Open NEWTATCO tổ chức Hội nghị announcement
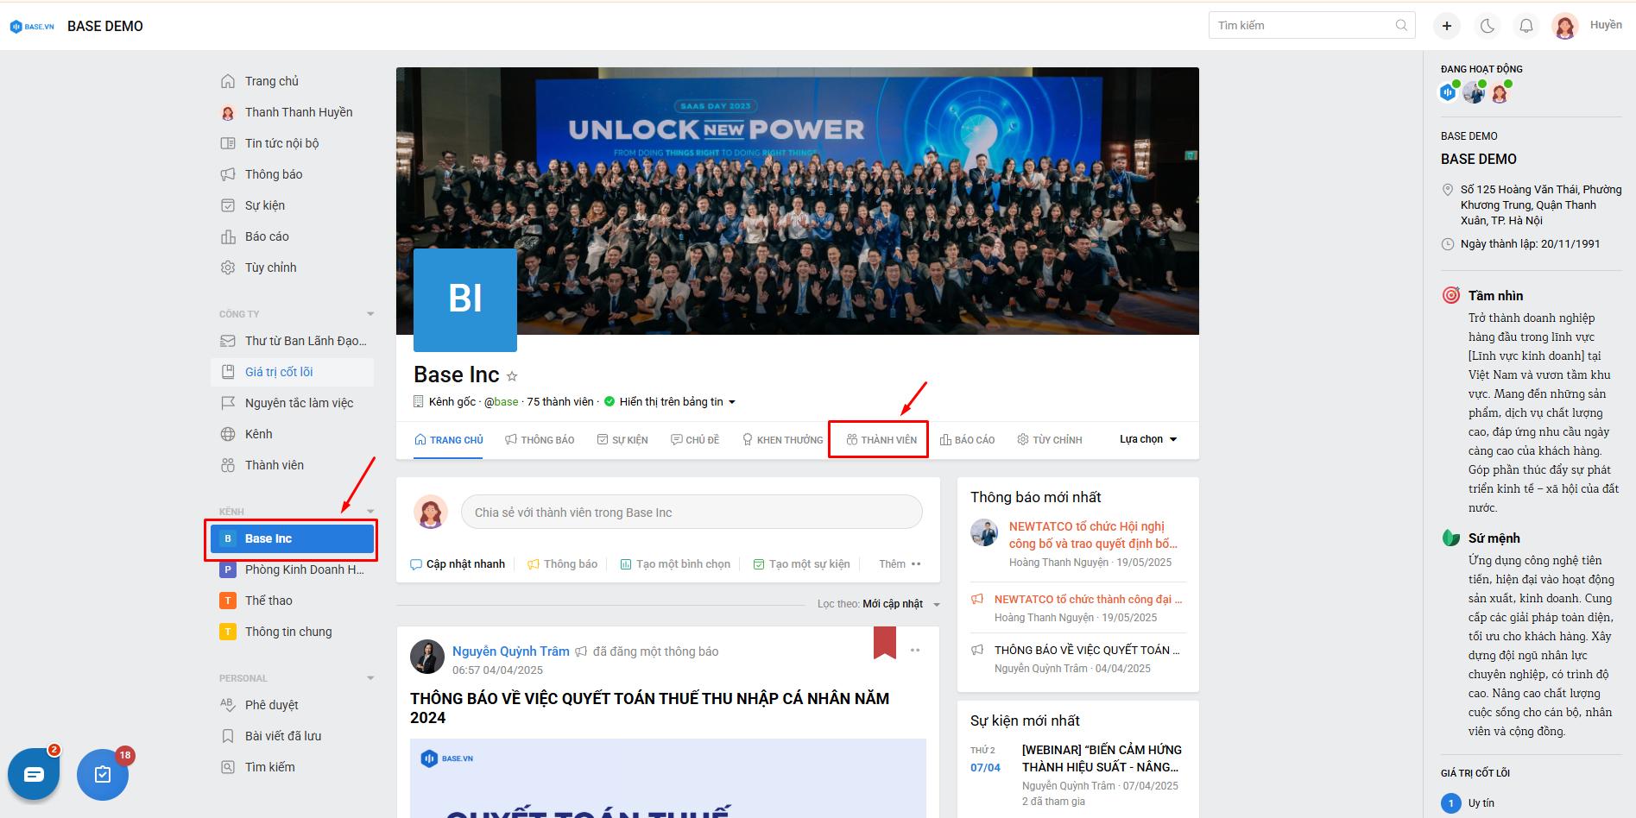The image size is (1636, 818). [x=1093, y=535]
